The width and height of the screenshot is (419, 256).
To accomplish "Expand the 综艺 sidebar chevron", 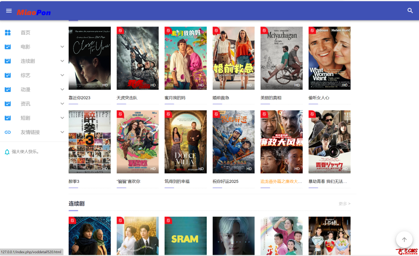I will pos(62,75).
